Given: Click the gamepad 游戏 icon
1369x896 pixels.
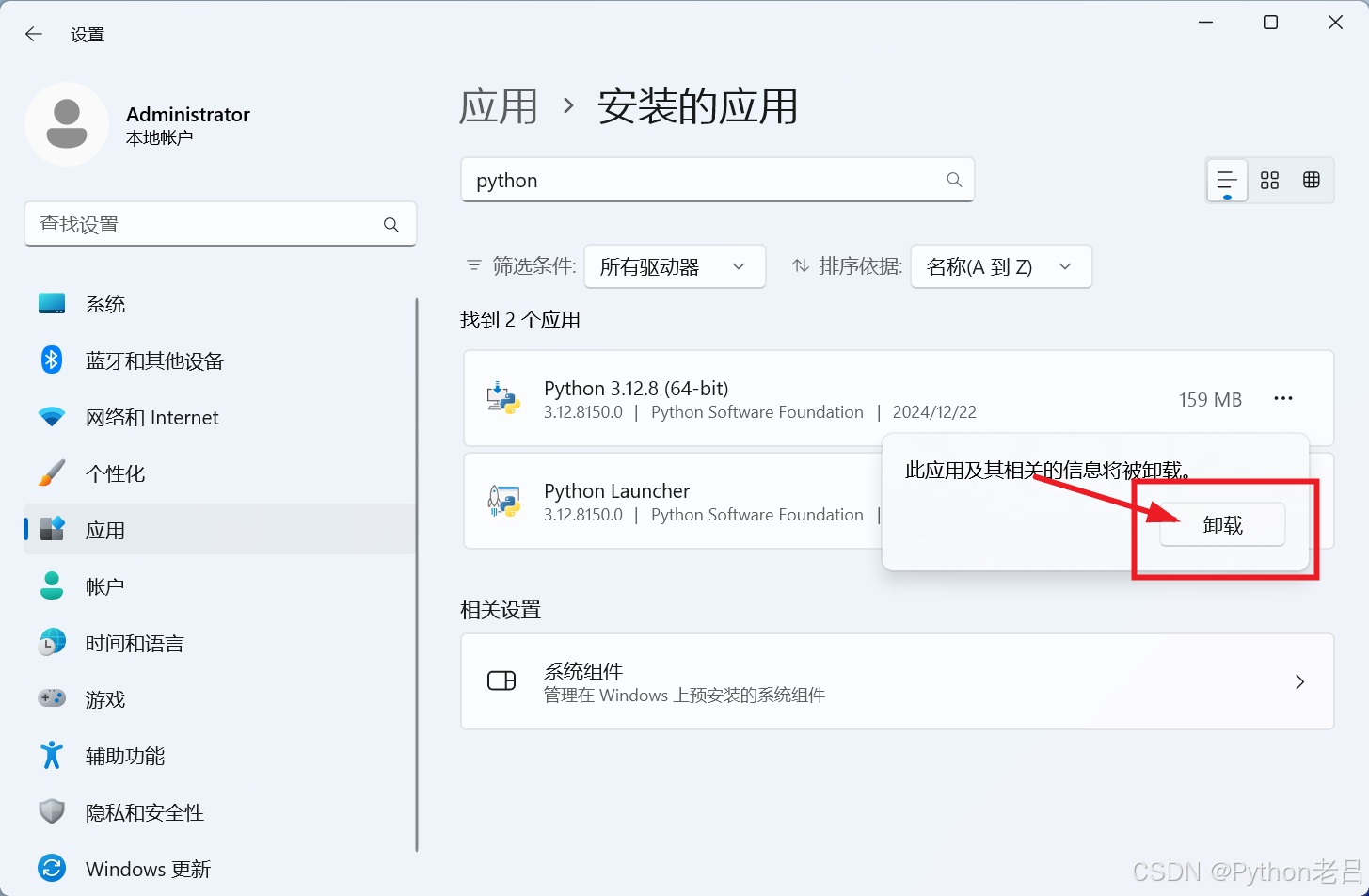Looking at the screenshot, I should pyautogui.click(x=52, y=698).
